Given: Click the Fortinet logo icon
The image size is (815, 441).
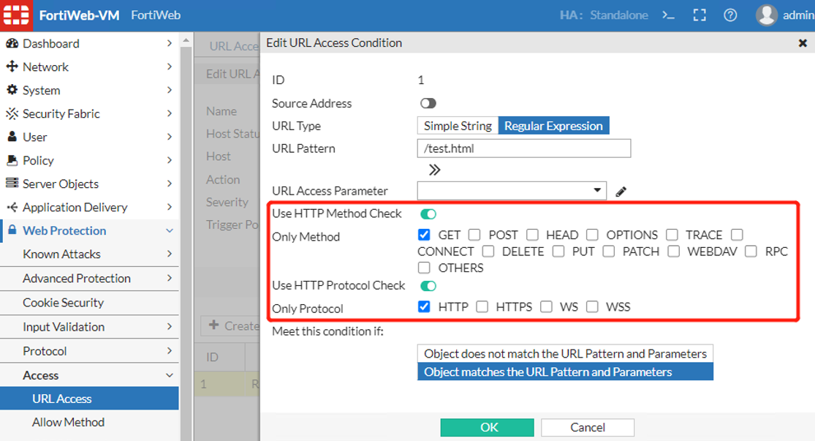Looking at the screenshot, I should tap(16, 15).
